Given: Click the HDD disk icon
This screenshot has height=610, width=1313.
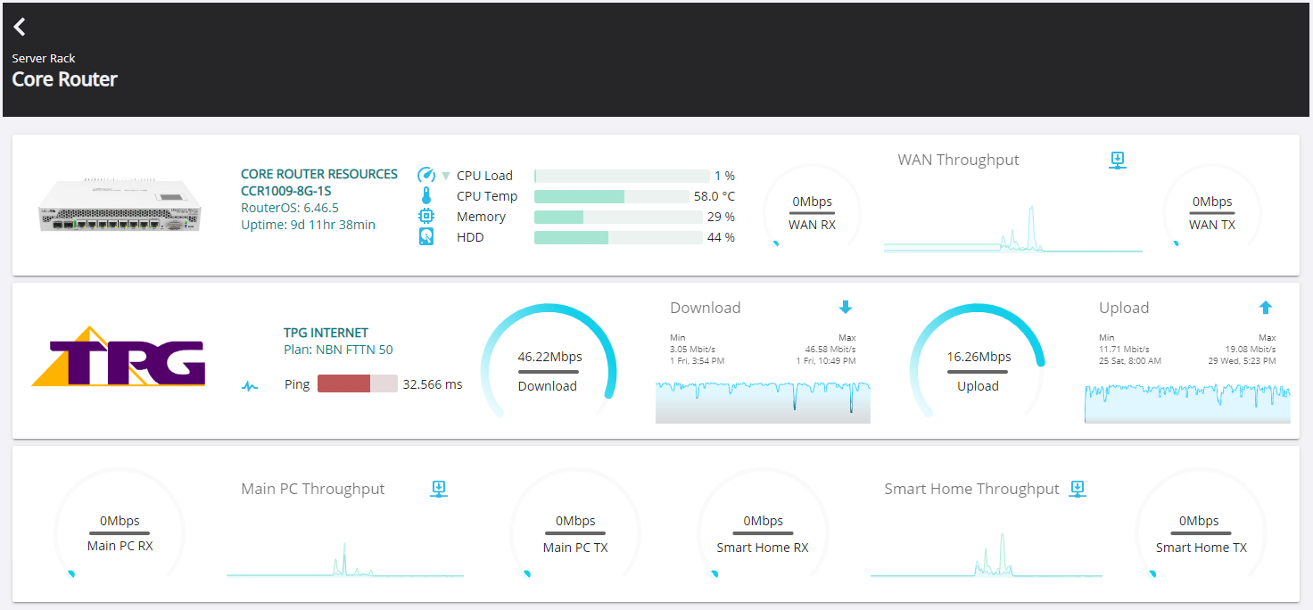Looking at the screenshot, I should coord(426,236).
